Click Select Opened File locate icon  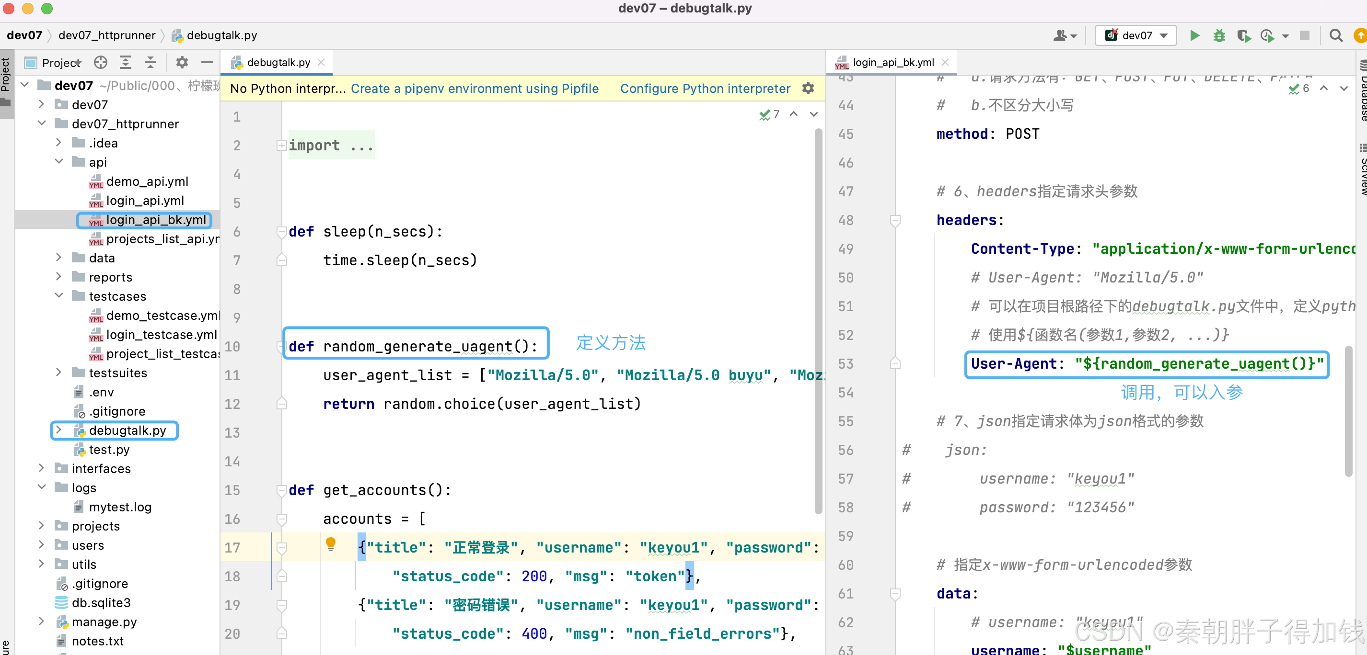pyautogui.click(x=100, y=63)
